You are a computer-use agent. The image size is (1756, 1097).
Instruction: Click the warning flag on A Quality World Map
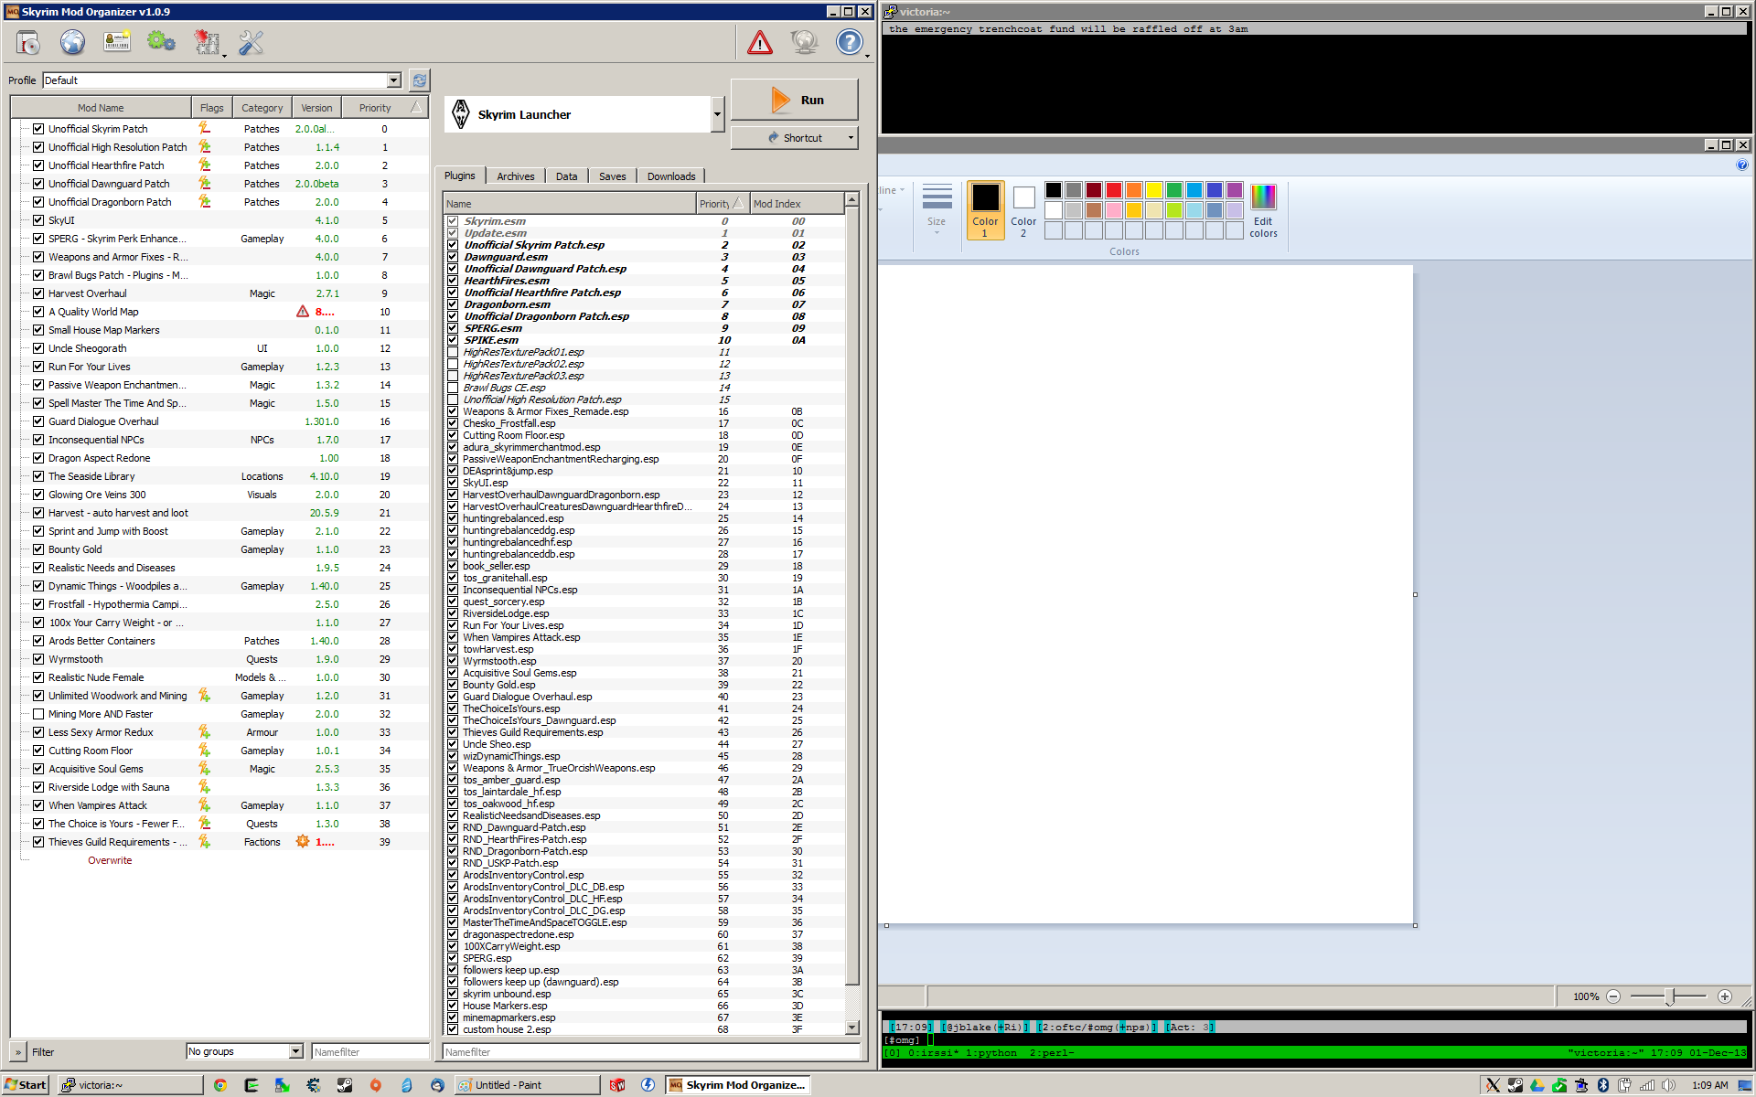click(x=303, y=312)
